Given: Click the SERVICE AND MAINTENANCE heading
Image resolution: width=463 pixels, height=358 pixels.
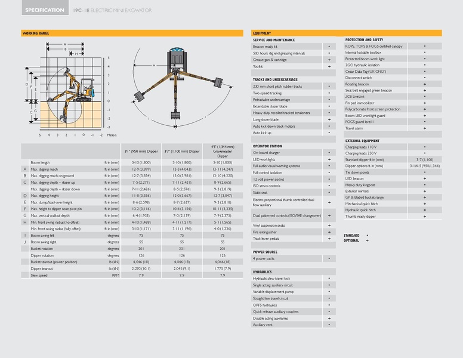Looking at the screenshot, I should tap(274, 40).
